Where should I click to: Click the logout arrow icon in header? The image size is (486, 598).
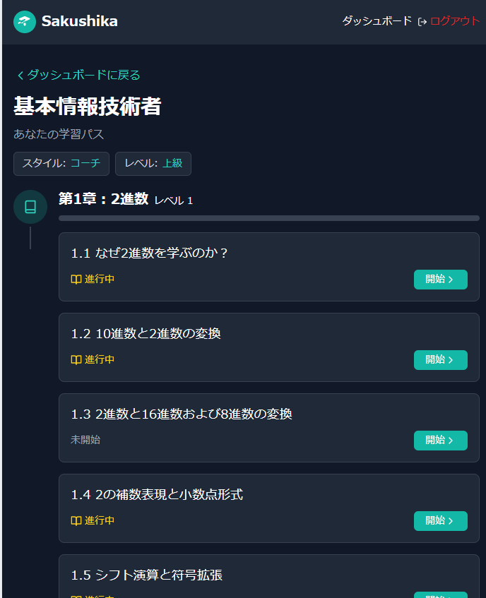(x=422, y=22)
